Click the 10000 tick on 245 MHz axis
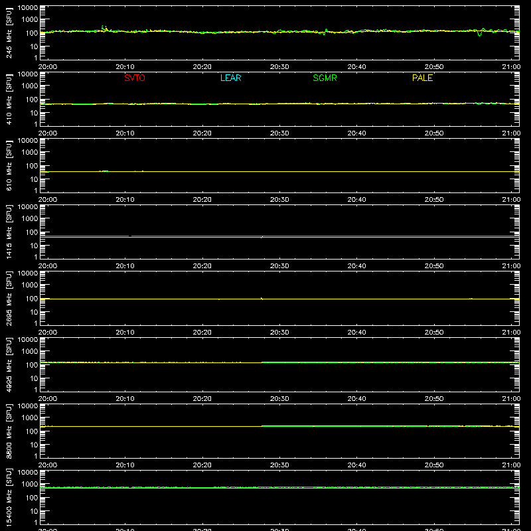This screenshot has width=531, height=531. pos(28,8)
